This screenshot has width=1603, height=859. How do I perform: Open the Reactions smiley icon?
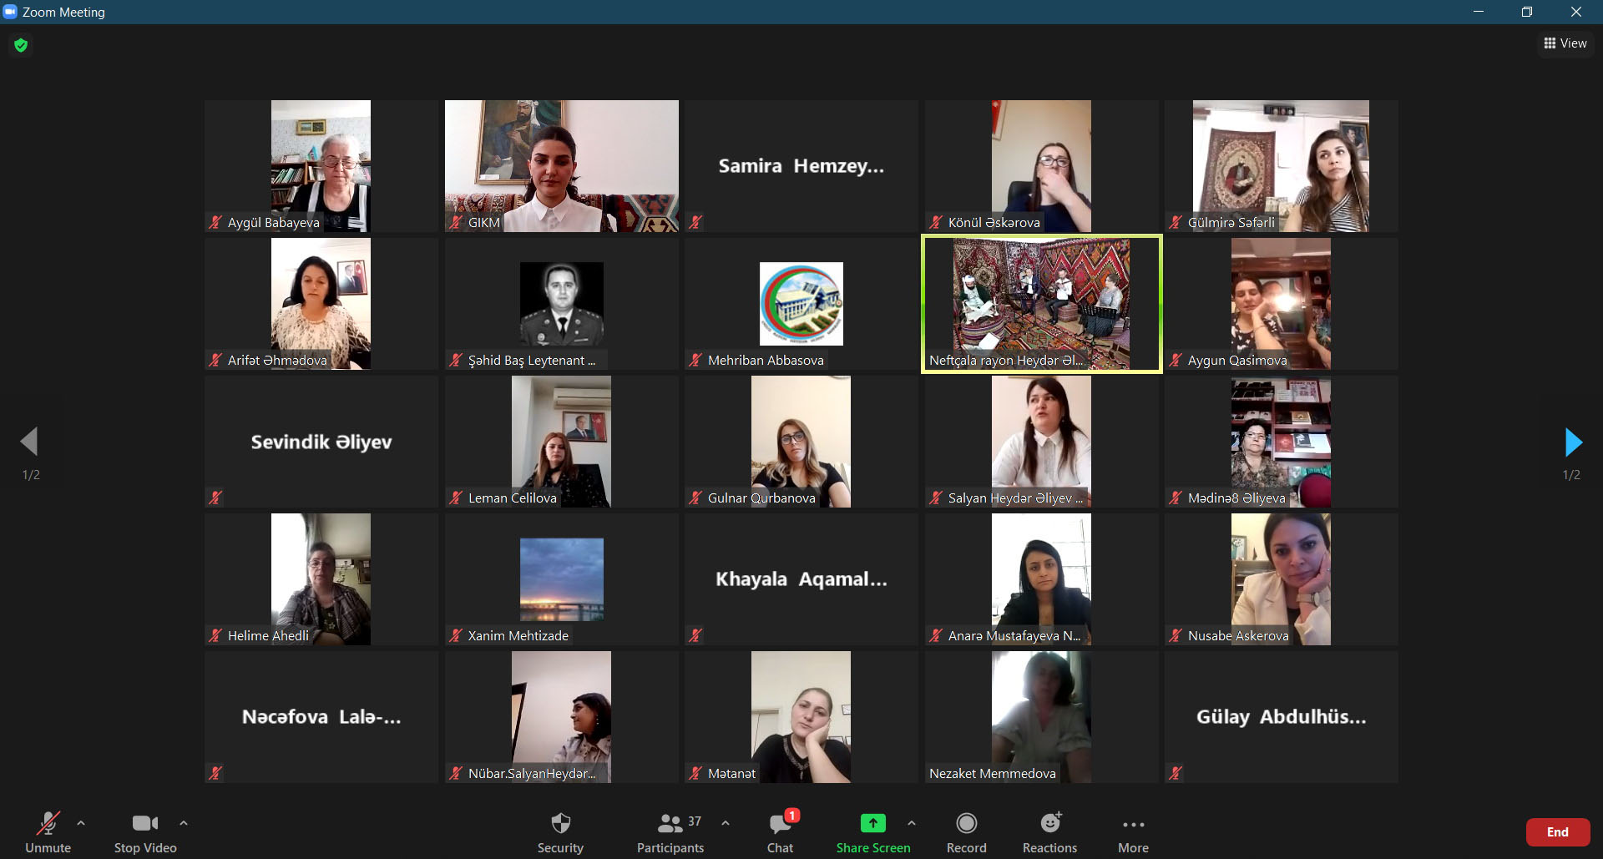pos(1049,824)
